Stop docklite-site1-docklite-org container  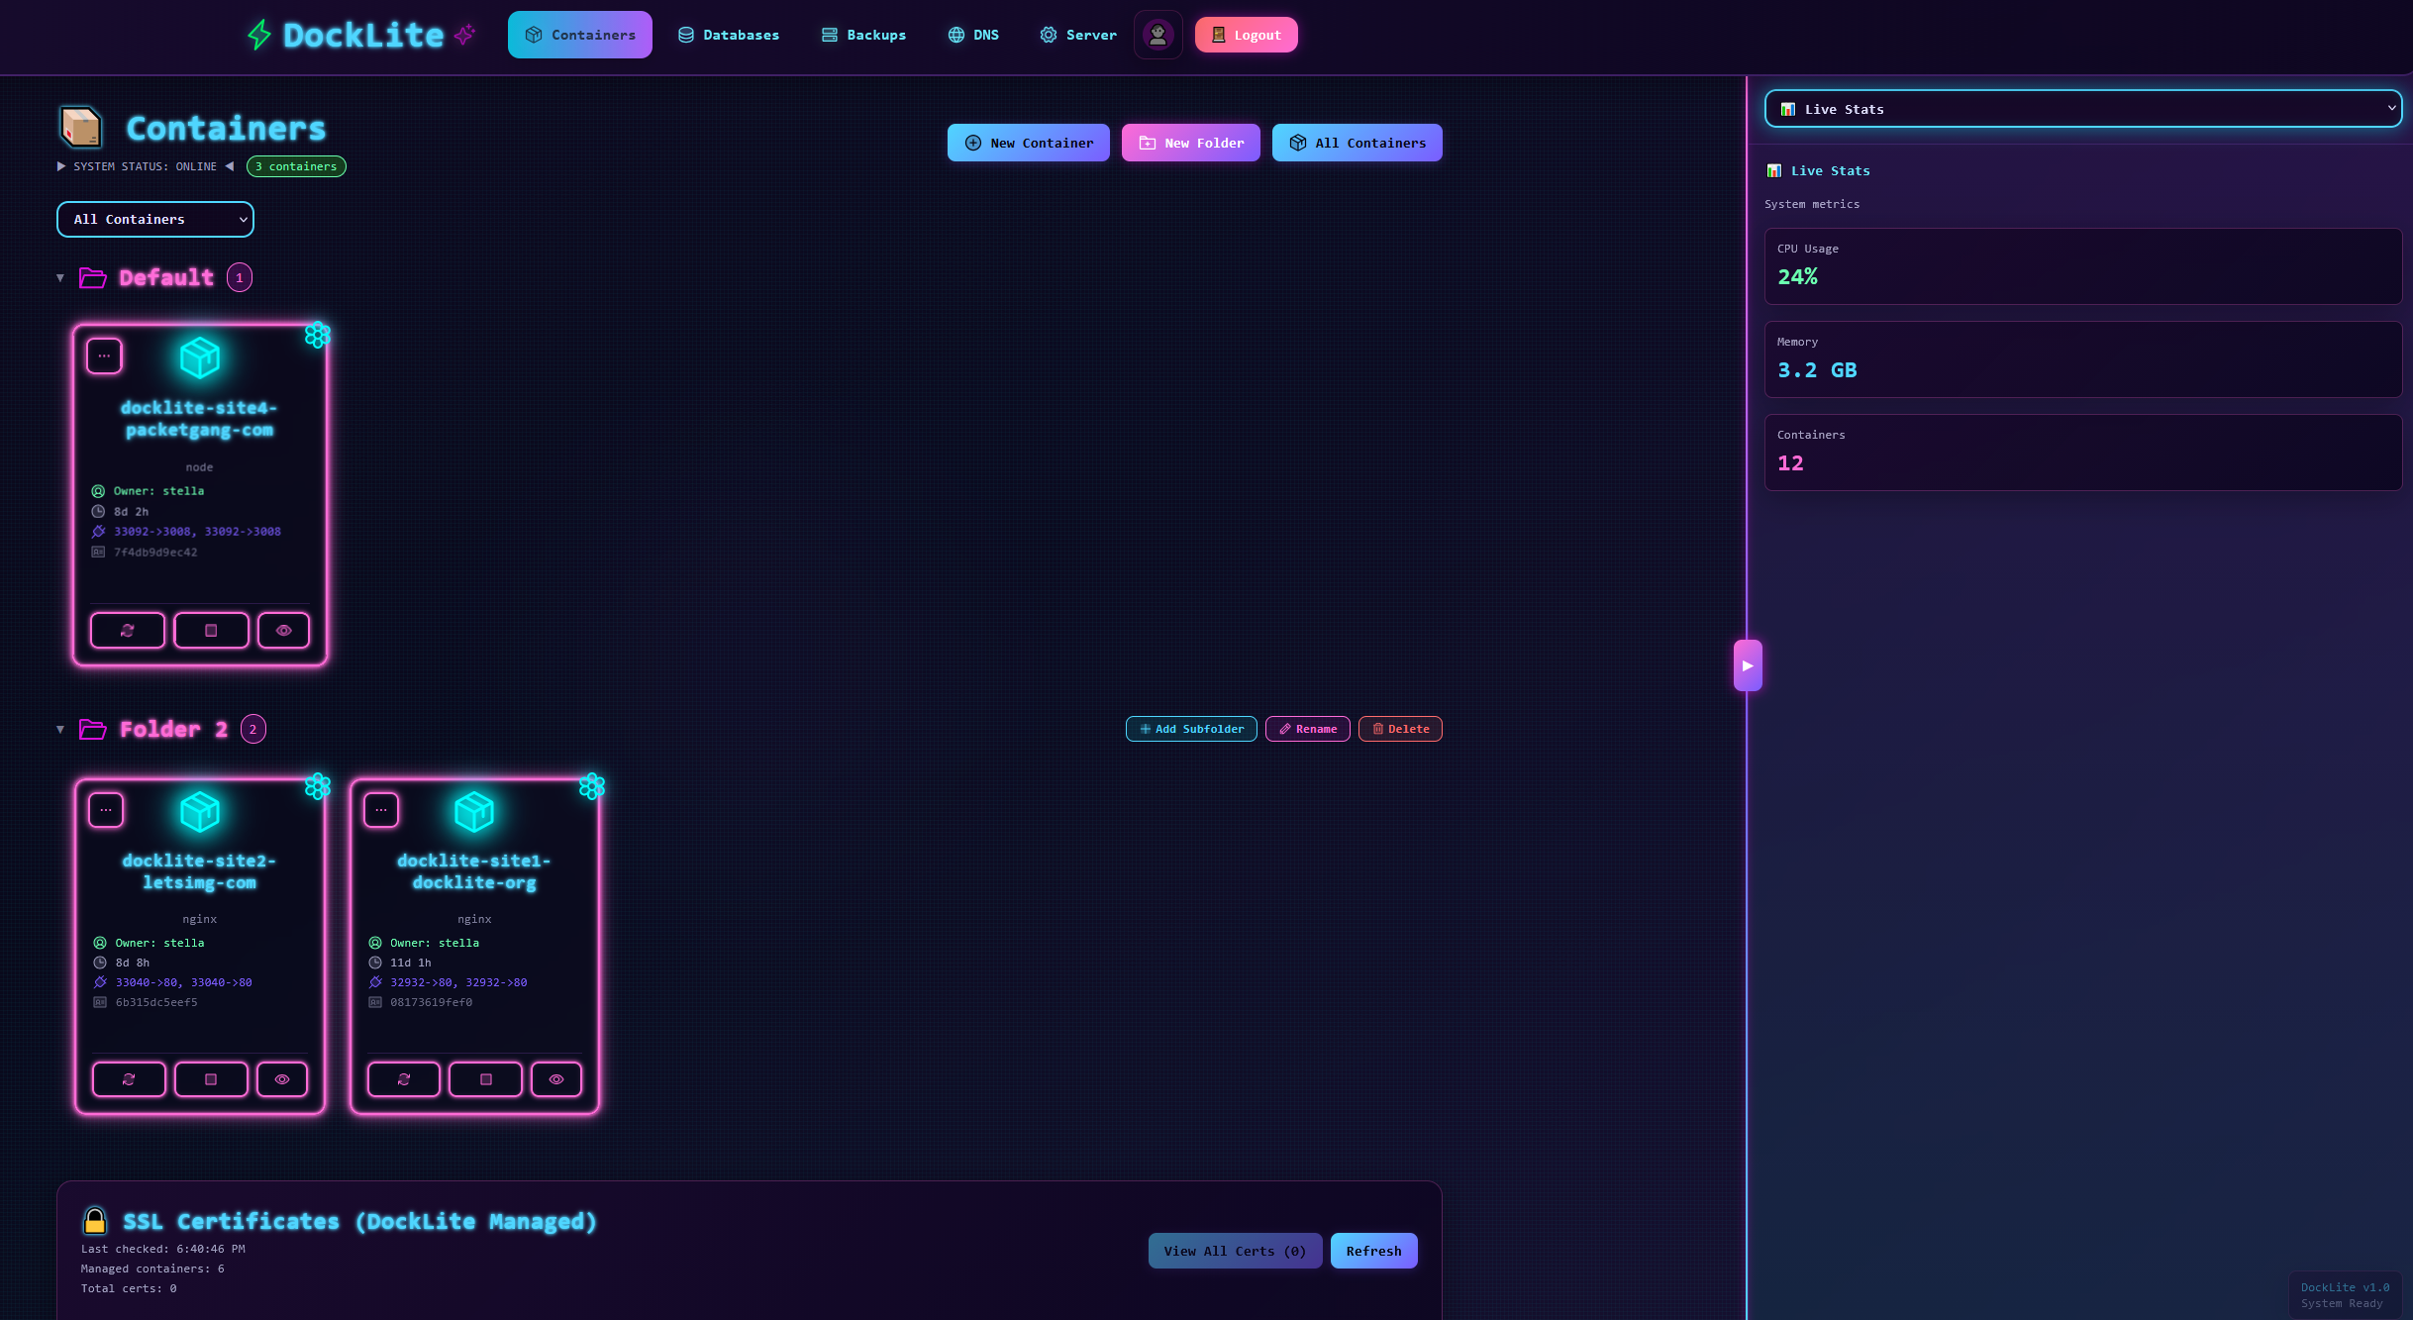point(485,1079)
